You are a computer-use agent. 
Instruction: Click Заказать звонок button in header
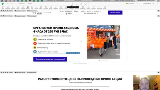(x=115, y=12)
